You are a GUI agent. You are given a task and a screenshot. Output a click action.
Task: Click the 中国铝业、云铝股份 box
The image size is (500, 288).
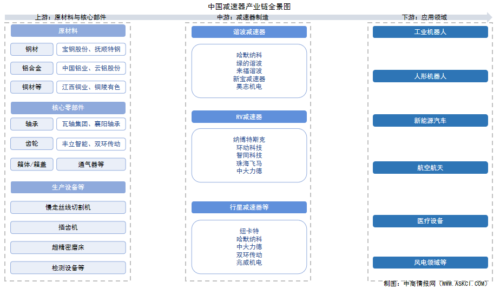91,68
